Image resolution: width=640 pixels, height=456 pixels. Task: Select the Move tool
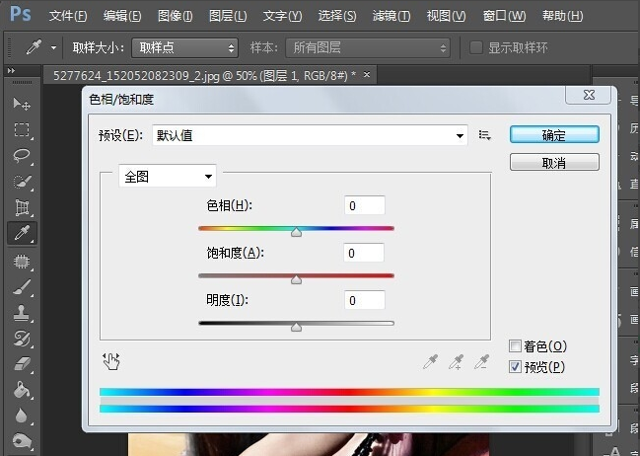point(21,104)
